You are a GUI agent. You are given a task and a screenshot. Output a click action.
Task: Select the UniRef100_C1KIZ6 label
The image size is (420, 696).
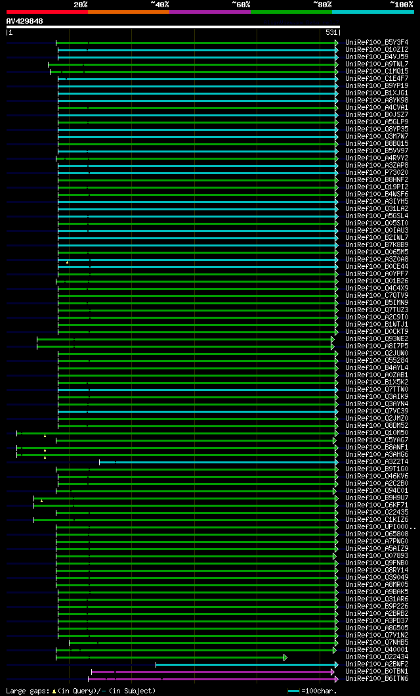click(x=377, y=519)
